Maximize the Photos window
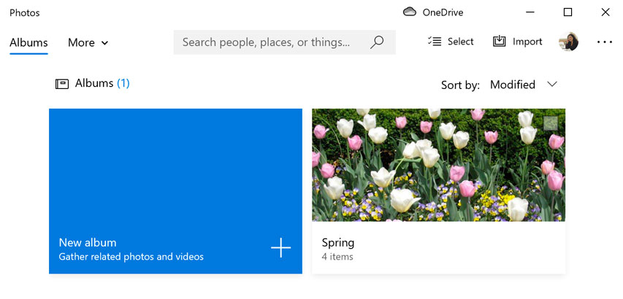Screen dimensions: 623x299 click(567, 12)
